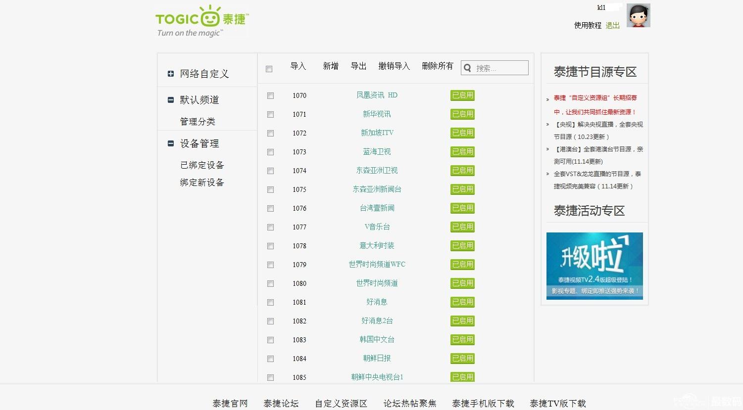Open 绑定新设备 in the sidebar
The height and width of the screenshot is (410, 743).
pos(202,182)
